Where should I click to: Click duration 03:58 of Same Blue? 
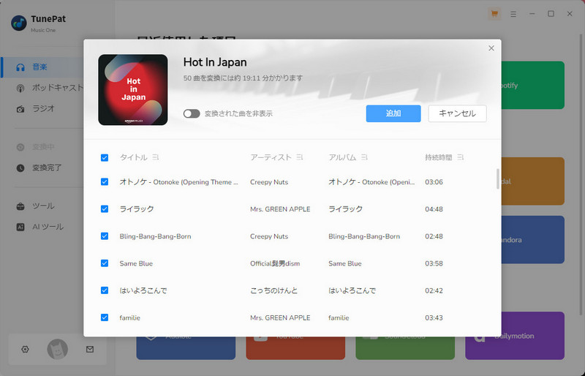click(x=434, y=263)
